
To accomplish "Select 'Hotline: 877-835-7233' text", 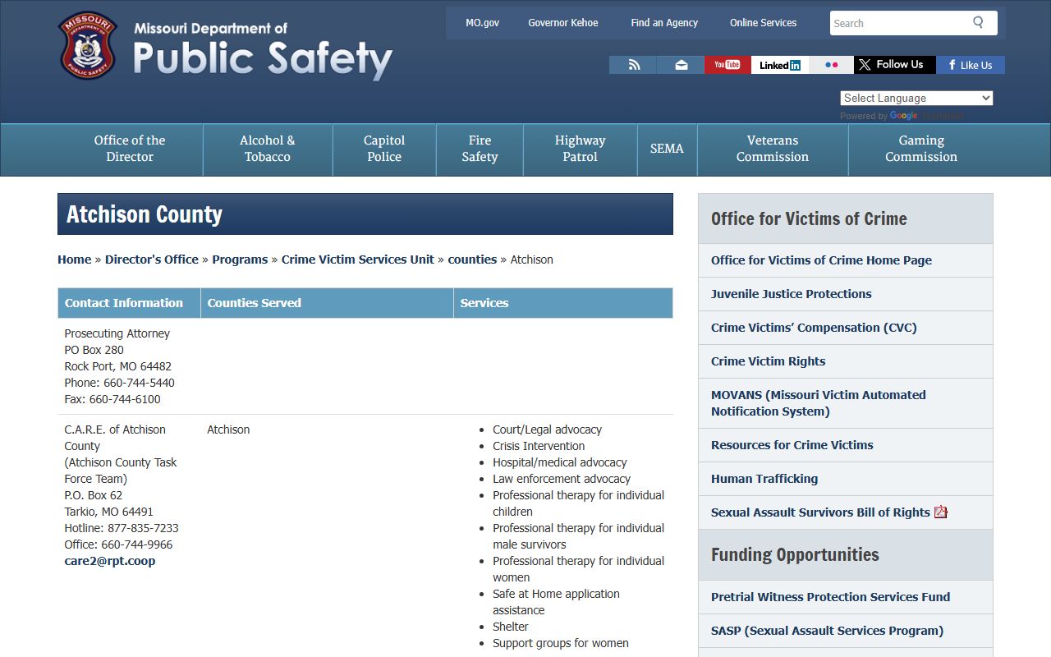I will pyautogui.click(x=122, y=528).
